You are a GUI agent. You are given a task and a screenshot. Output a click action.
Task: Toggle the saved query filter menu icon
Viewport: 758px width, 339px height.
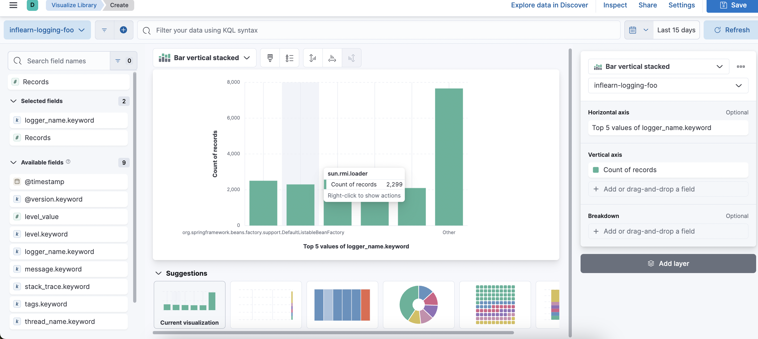104,30
